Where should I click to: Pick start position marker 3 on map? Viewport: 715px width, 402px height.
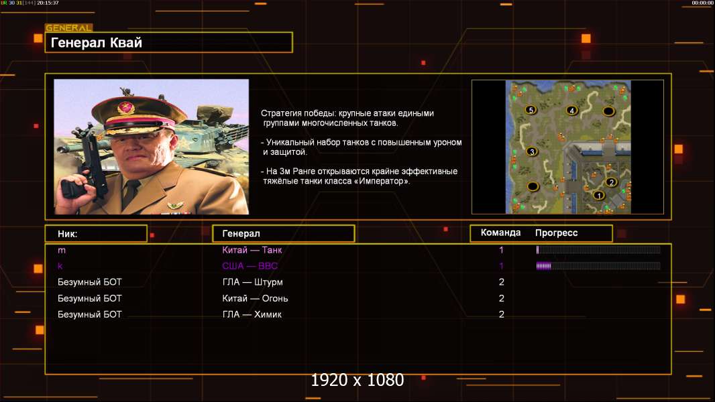(533, 151)
